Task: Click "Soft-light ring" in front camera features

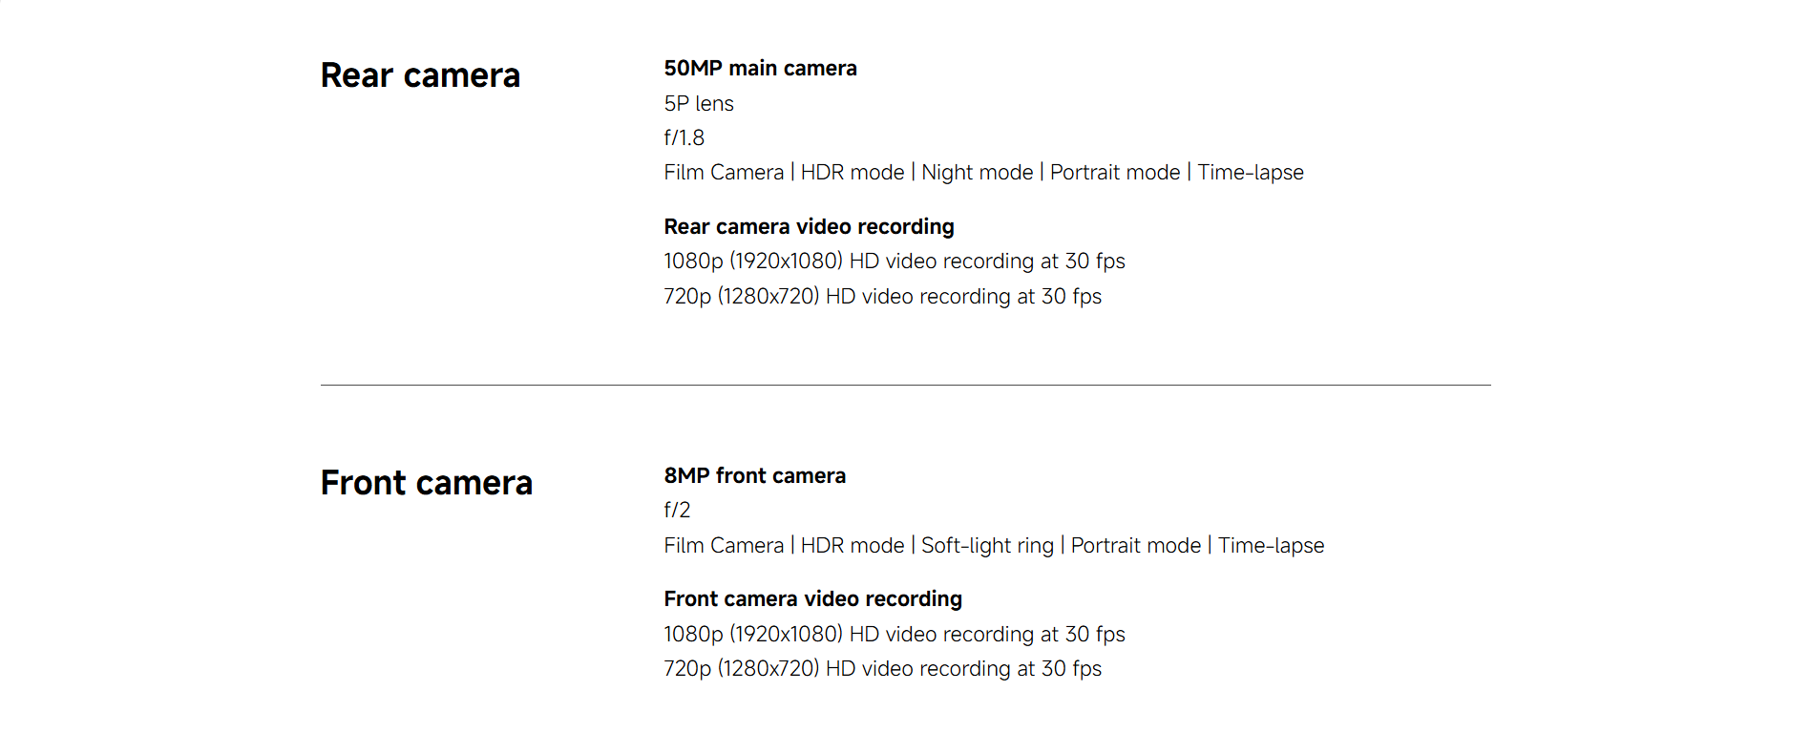Action: [x=987, y=546]
